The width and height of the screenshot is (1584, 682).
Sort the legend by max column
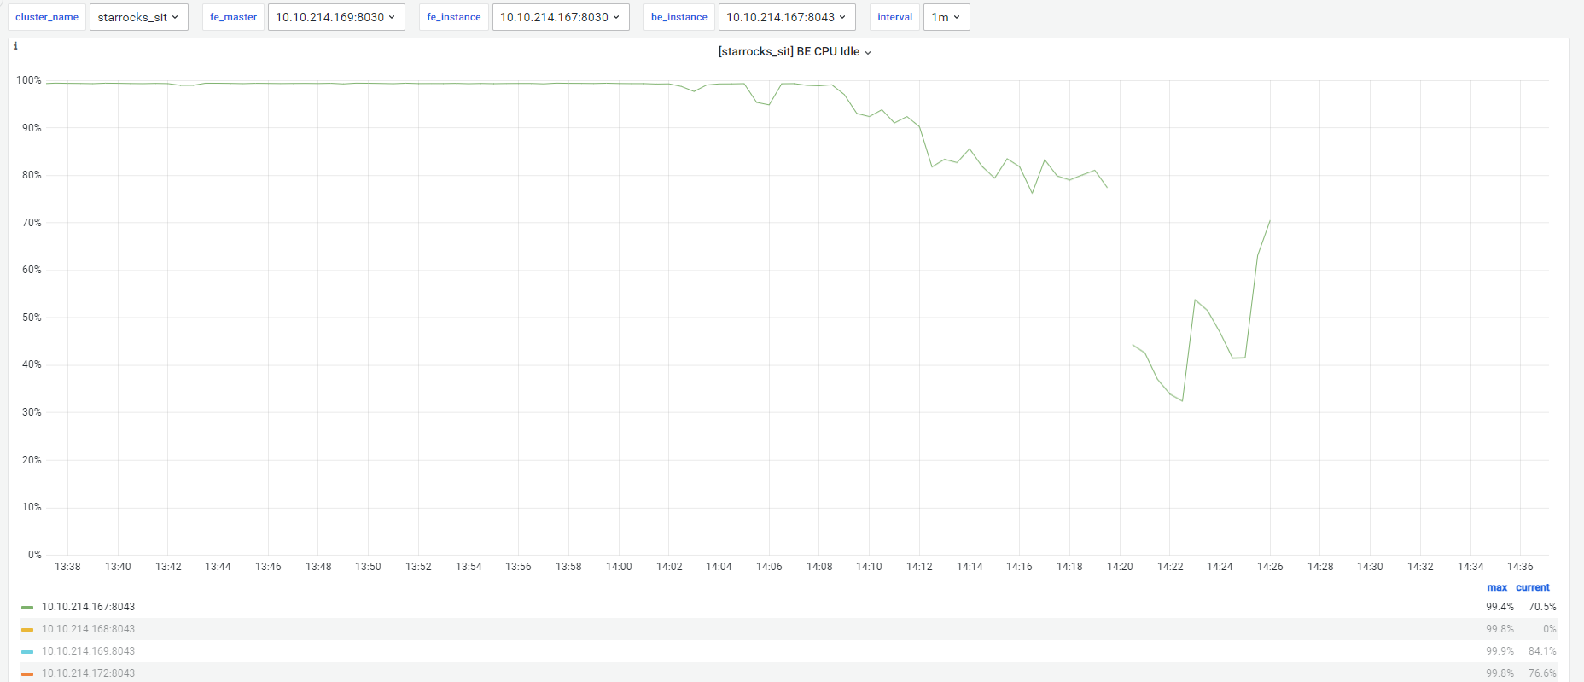tap(1497, 587)
